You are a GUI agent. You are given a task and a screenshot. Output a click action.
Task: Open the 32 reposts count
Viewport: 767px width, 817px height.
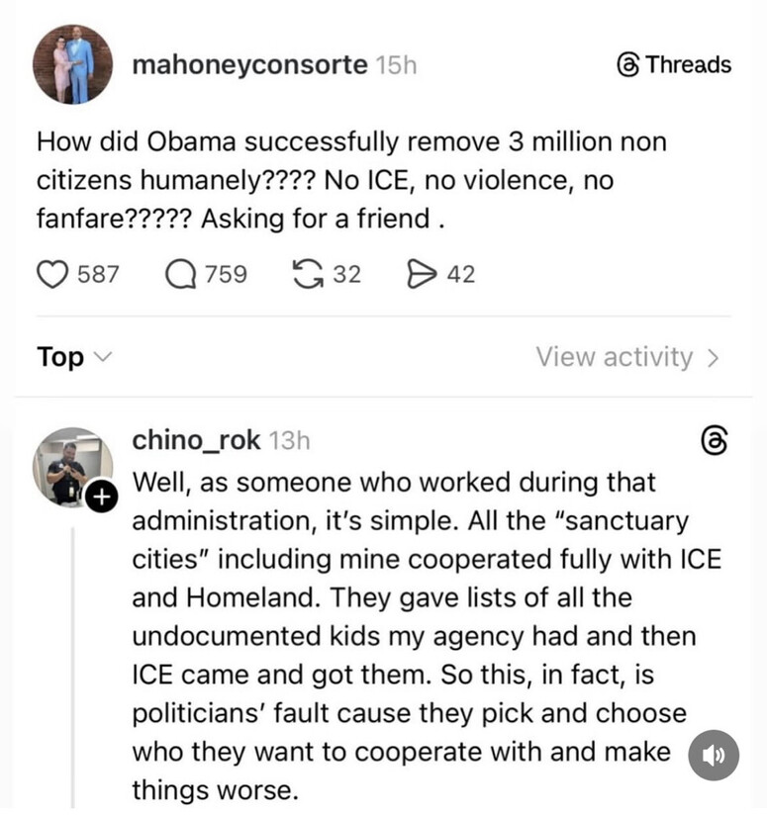(345, 273)
